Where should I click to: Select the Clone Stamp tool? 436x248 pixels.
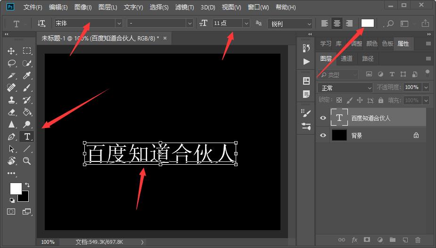pos(11,100)
